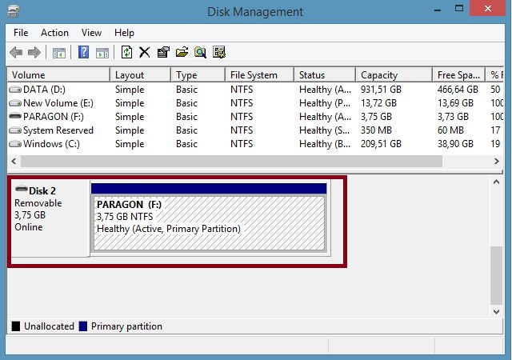512x360 pixels.
Task: Click the drive icon next to DATA (D:)
Action: point(15,90)
